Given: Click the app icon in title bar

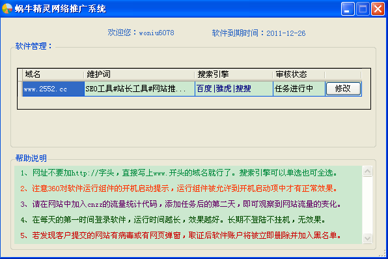Looking at the screenshot, I should (x=7, y=8).
